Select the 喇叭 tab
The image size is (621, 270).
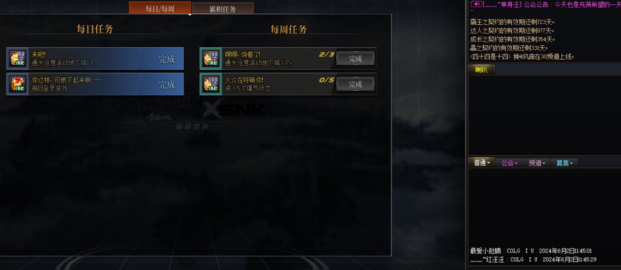tap(481, 70)
